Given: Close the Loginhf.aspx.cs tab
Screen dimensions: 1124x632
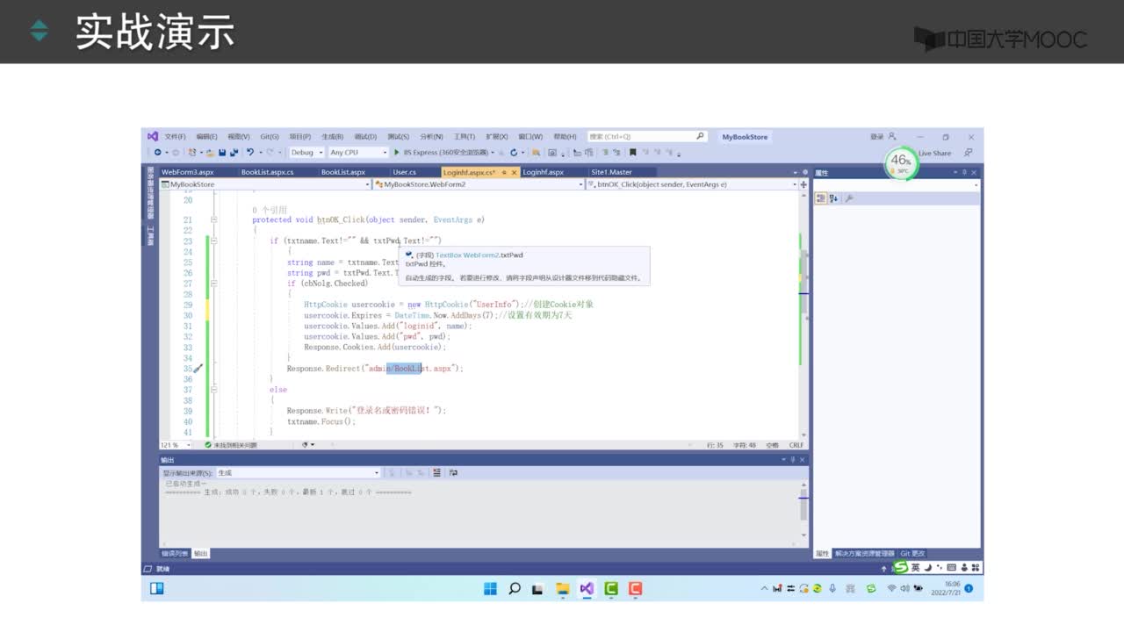Looking at the screenshot, I should coord(514,173).
